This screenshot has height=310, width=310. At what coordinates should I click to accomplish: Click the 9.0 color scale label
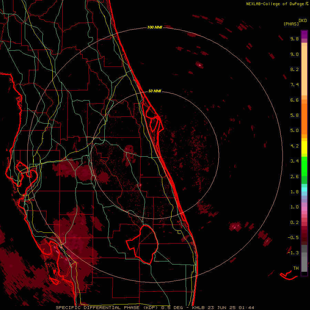coord(294,54)
